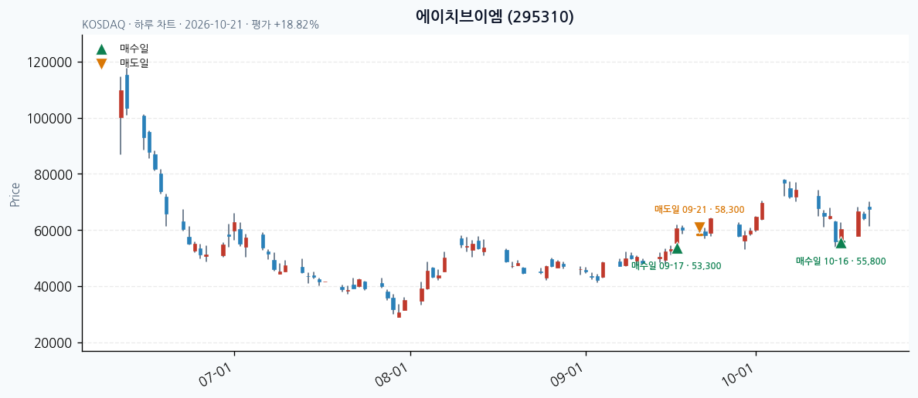Click the 60000 y-axis tick label
Viewport: 918px width, 398px height.
click(53, 231)
